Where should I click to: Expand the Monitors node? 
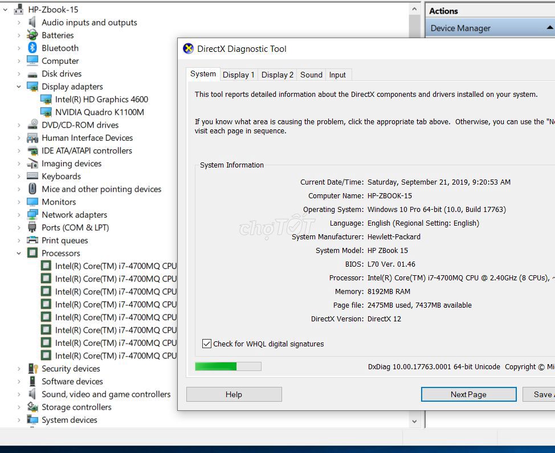pos(19,202)
